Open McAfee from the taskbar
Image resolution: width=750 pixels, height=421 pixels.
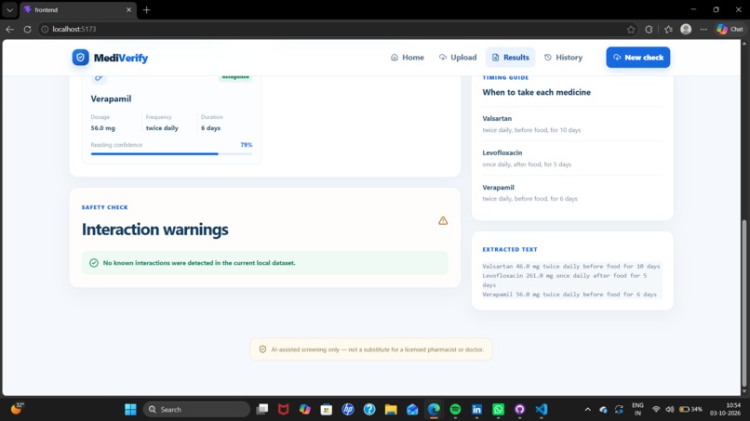point(284,410)
